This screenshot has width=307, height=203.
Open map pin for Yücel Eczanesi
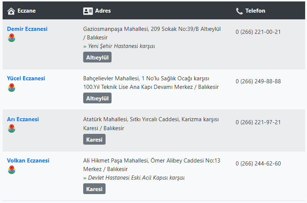coord(12,87)
